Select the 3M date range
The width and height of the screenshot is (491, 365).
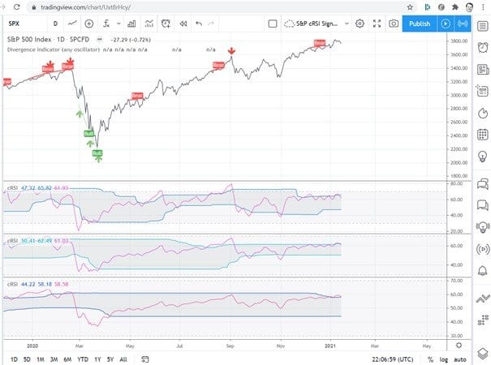[54, 359]
